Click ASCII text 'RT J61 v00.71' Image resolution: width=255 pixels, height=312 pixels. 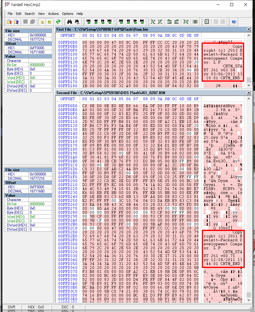click(x=219, y=256)
